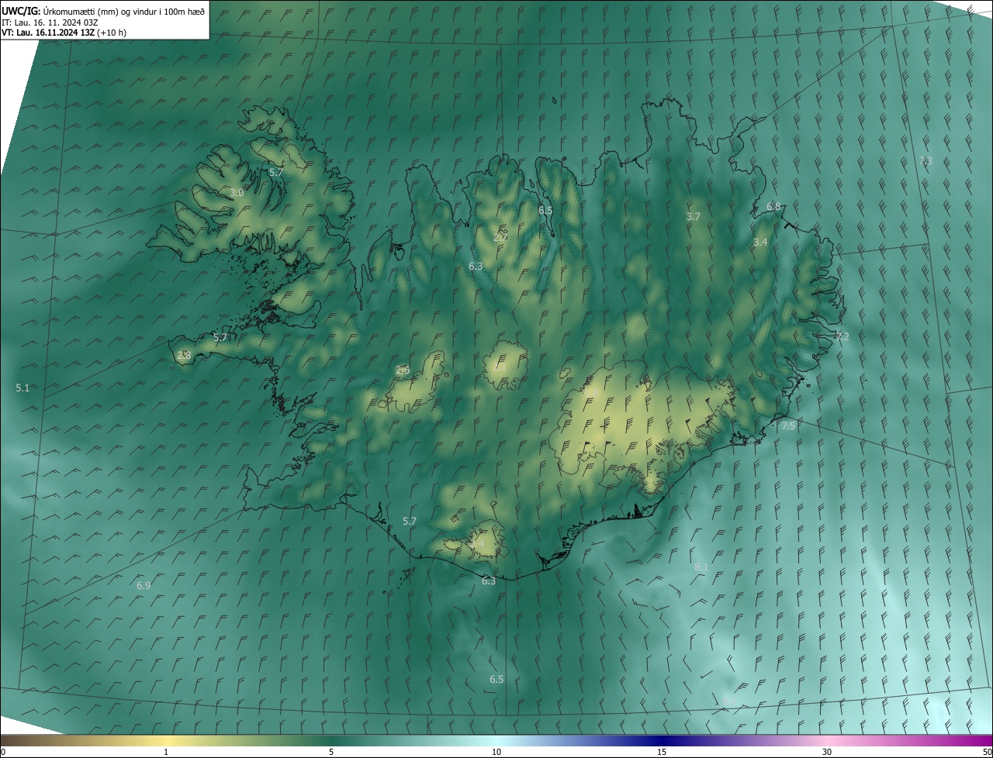Click the 3.4 value label in the east
This screenshot has width=993, height=758.
[x=760, y=243]
